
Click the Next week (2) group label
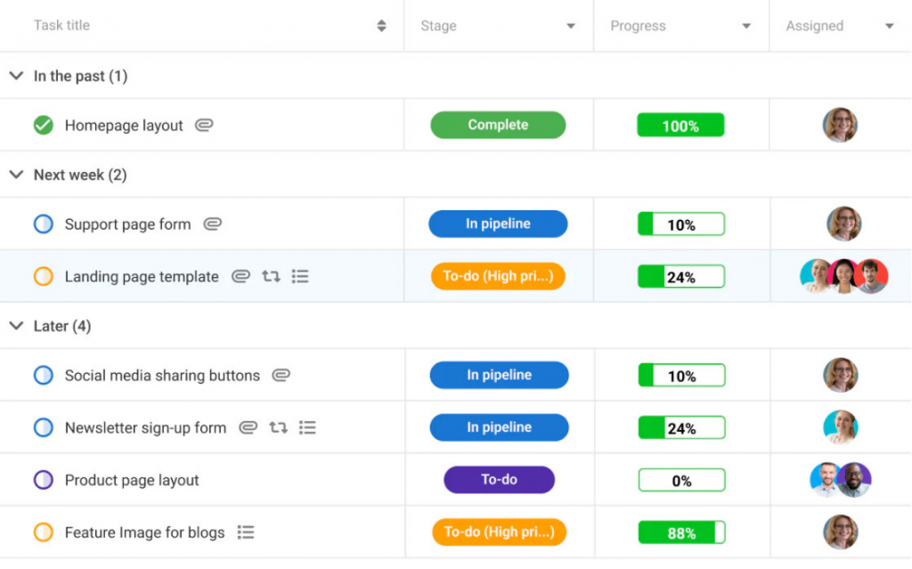pos(80,175)
